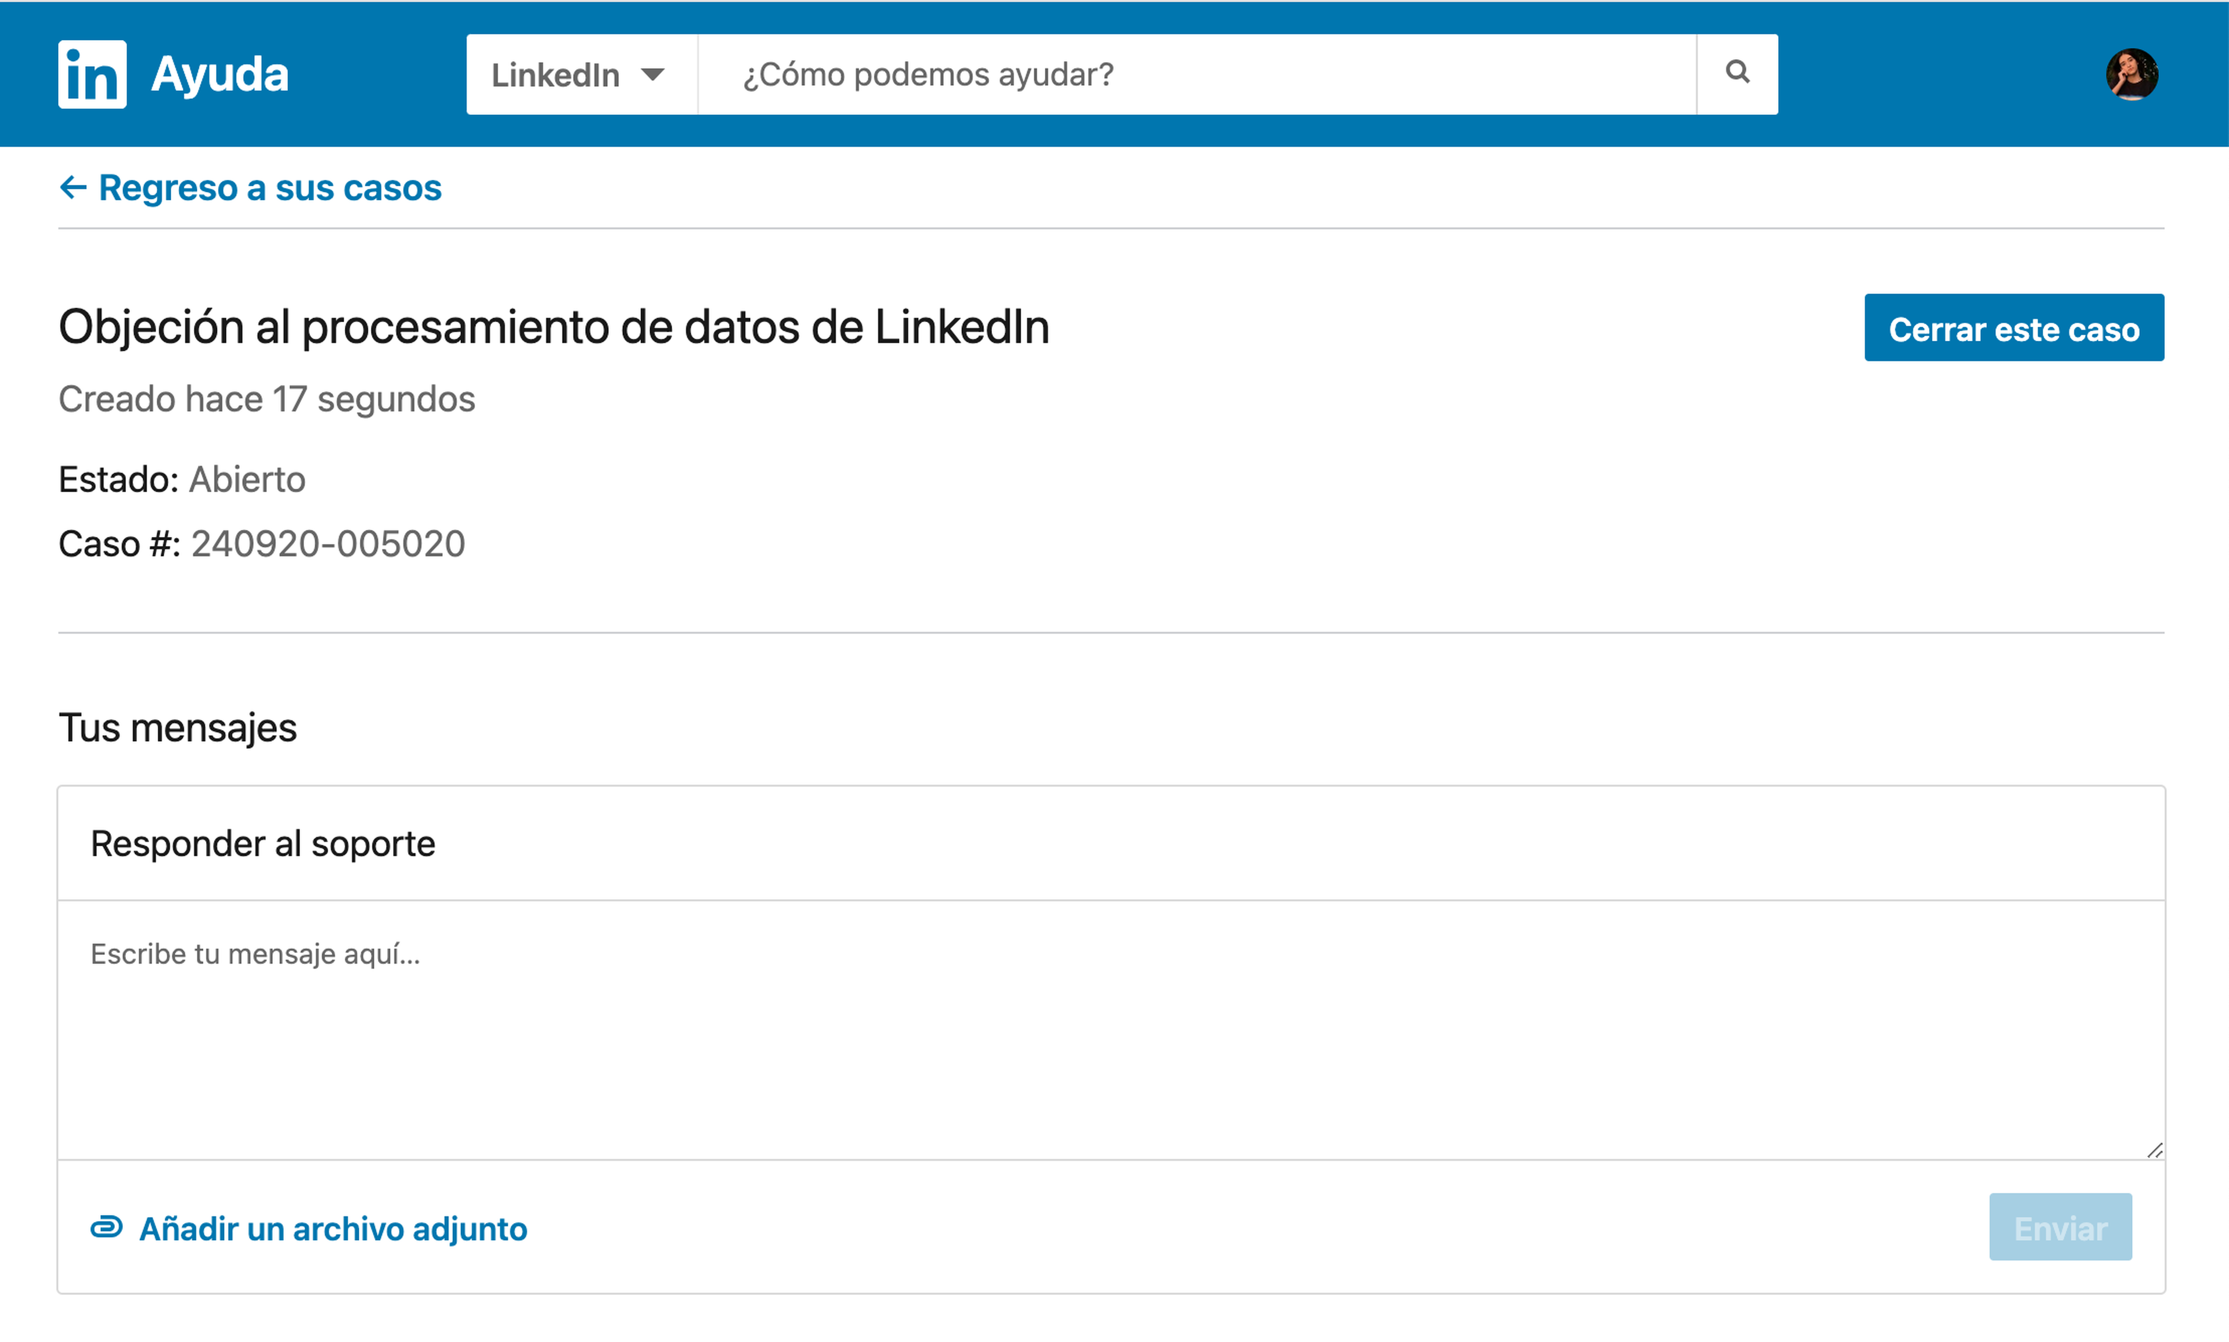Click the LinkedIn logo icon

pos(92,74)
